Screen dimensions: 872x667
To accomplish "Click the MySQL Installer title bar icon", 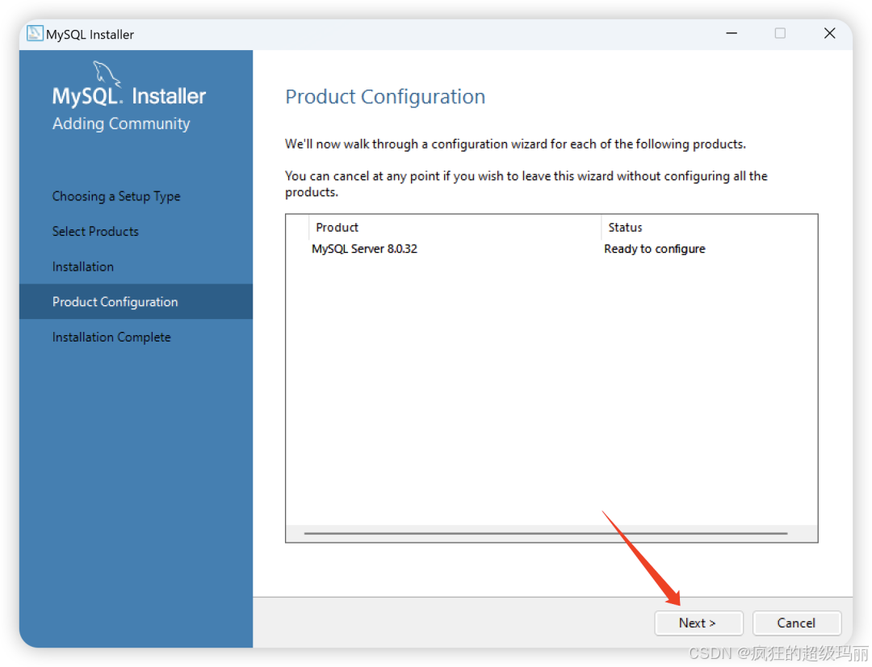I will coord(35,33).
